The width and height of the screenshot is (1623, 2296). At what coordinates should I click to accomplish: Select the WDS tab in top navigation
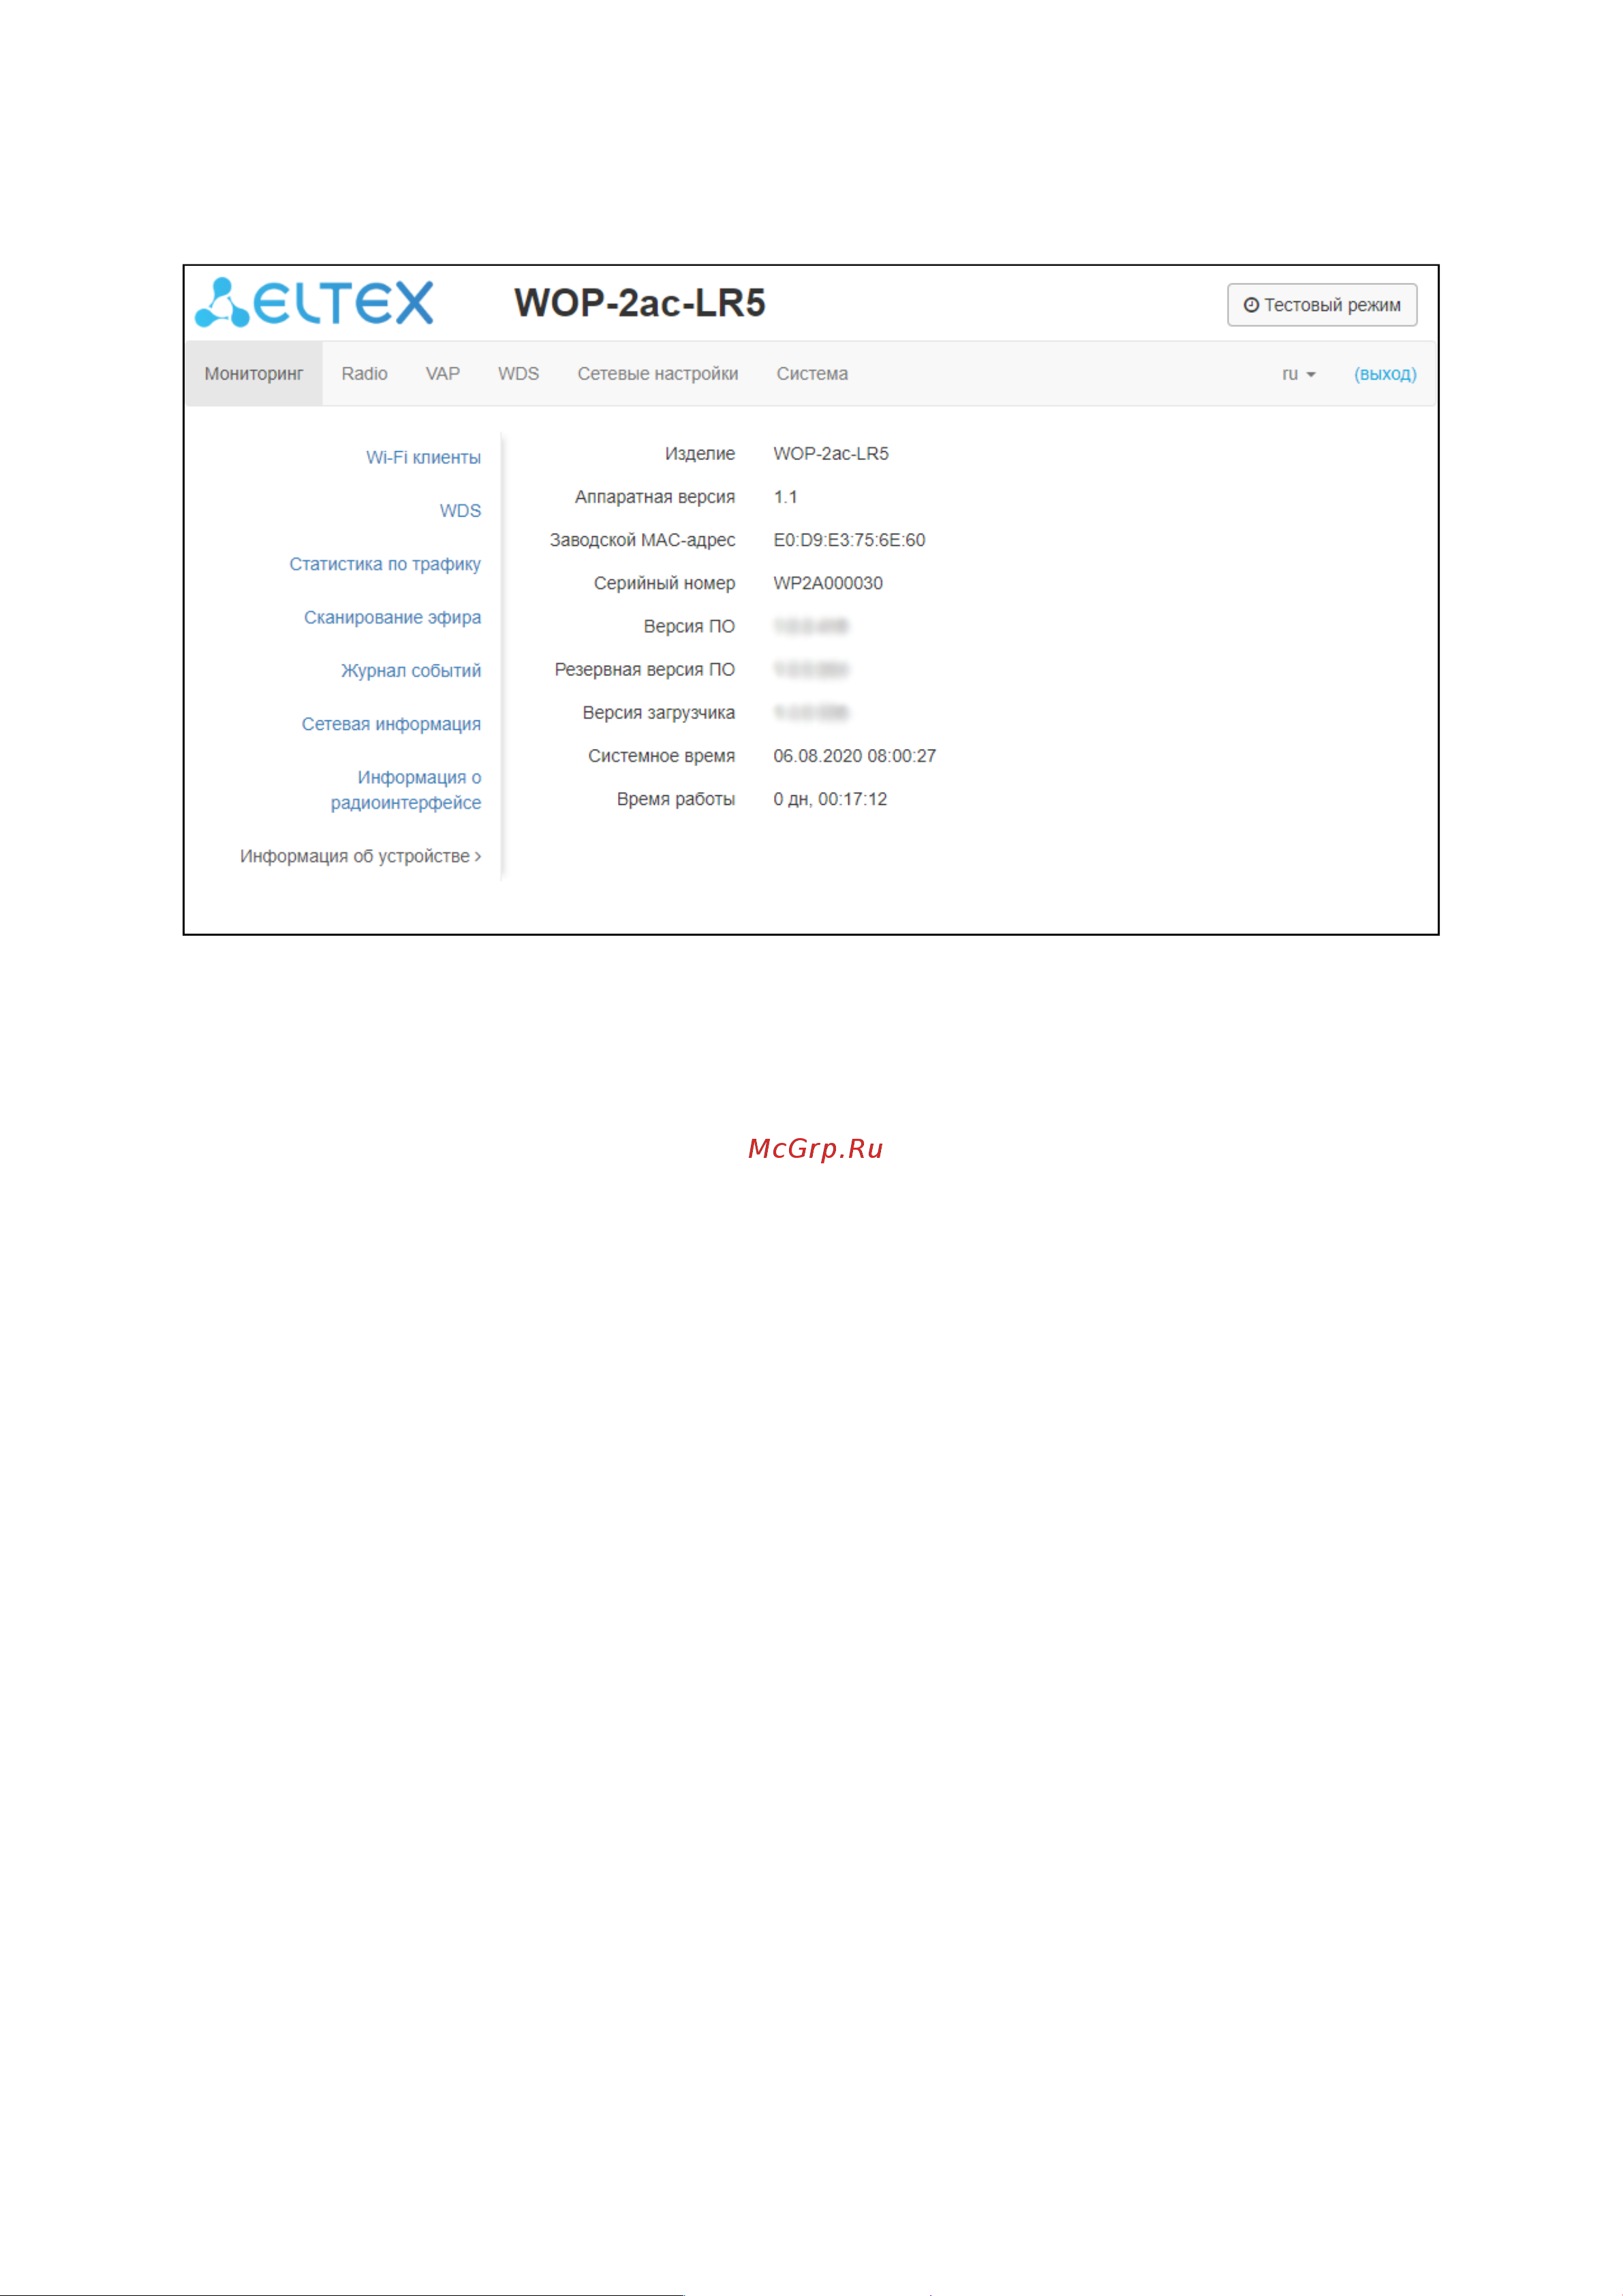pos(518,374)
